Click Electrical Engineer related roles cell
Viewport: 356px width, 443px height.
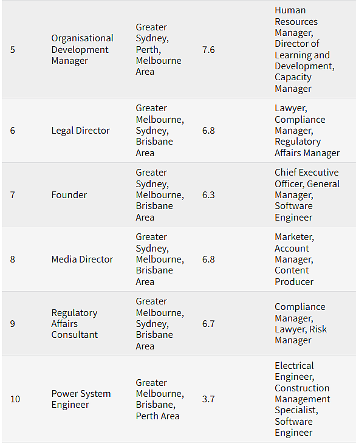coord(303,399)
